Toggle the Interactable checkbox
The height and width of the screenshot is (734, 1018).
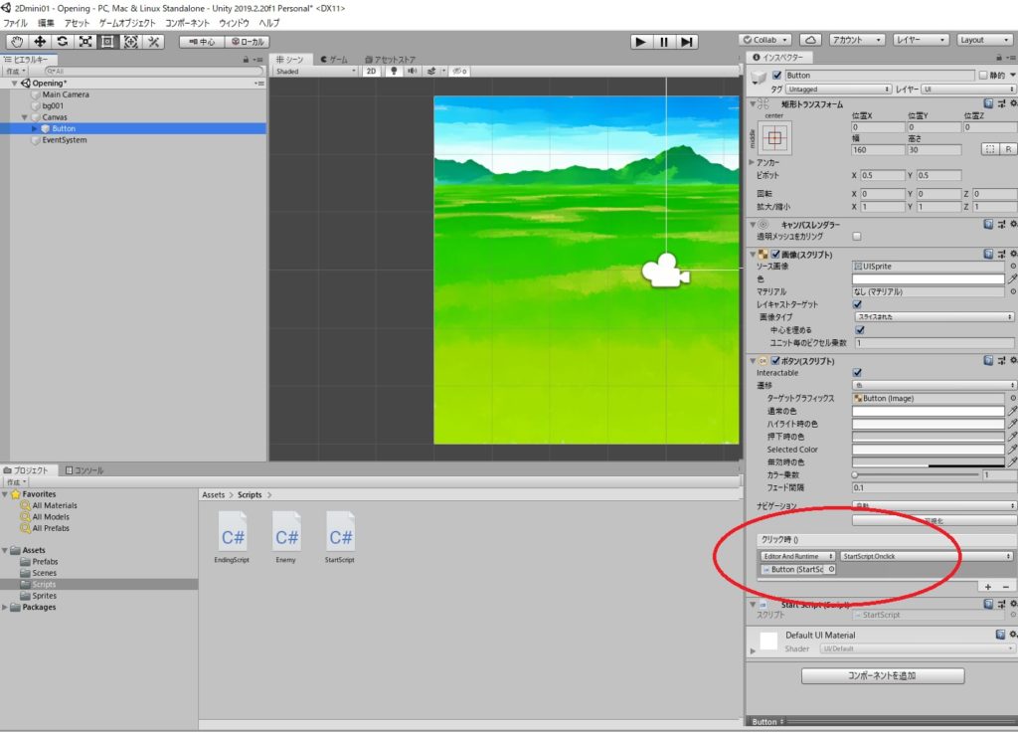click(857, 373)
